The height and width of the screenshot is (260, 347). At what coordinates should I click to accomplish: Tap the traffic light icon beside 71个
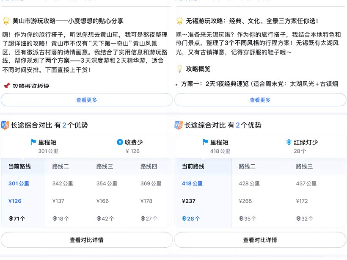click(11, 219)
